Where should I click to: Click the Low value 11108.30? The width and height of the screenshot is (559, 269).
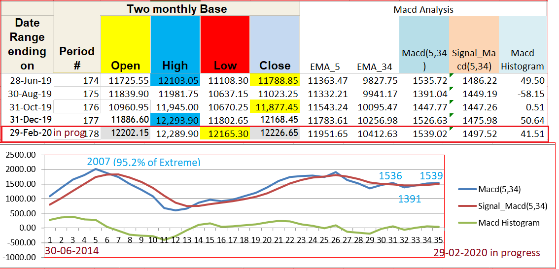tap(225, 81)
